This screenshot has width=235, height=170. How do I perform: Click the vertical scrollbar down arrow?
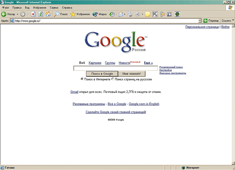[x=233, y=163]
